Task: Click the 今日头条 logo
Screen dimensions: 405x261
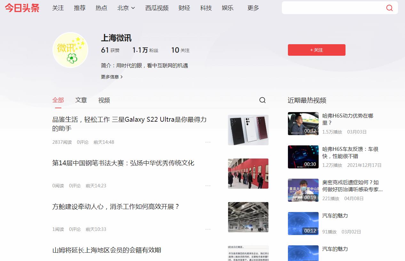Action: coord(22,8)
